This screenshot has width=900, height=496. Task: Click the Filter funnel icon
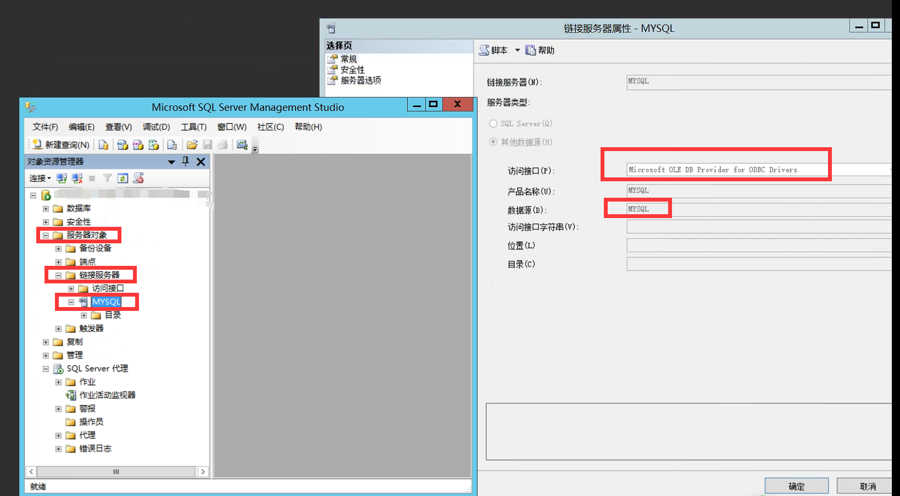tap(108, 178)
